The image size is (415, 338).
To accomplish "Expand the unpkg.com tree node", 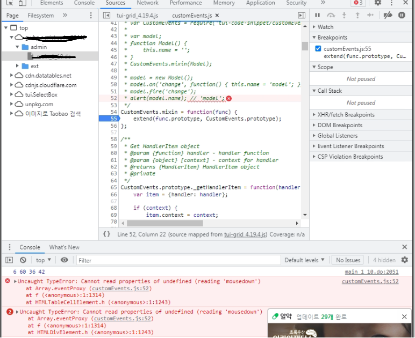I will point(11,104).
